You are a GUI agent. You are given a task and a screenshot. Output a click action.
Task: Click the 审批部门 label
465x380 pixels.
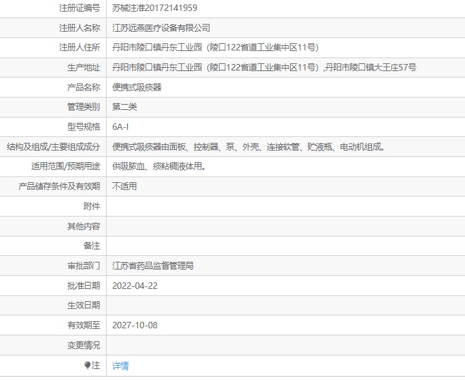(x=83, y=266)
